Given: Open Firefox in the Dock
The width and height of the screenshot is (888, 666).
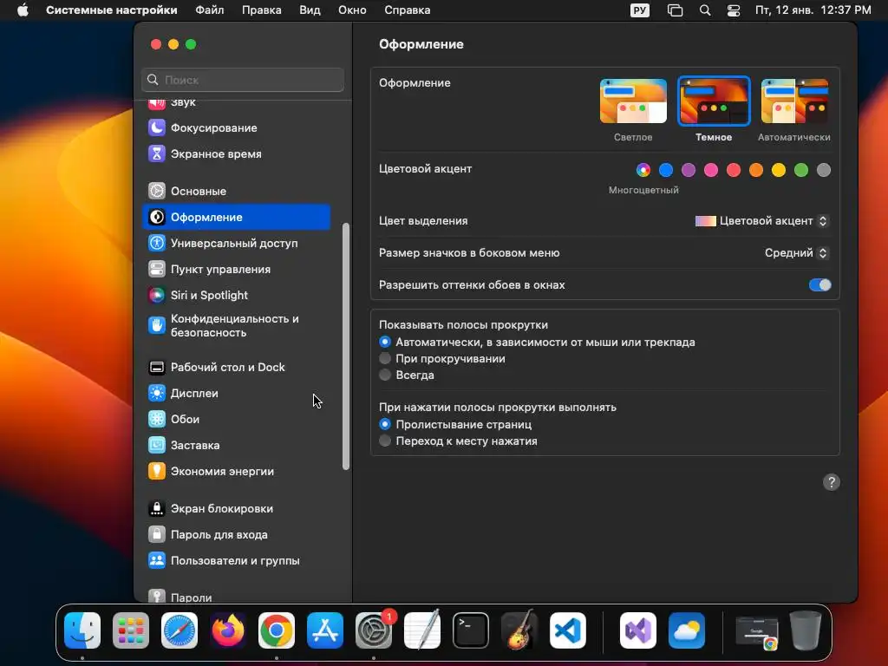Looking at the screenshot, I should pyautogui.click(x=228, y=630).
